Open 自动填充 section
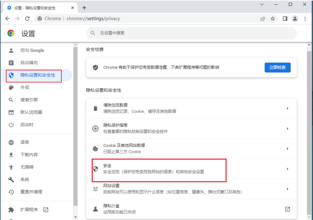This screenshot has height=220, width=313. click(37, 63)
